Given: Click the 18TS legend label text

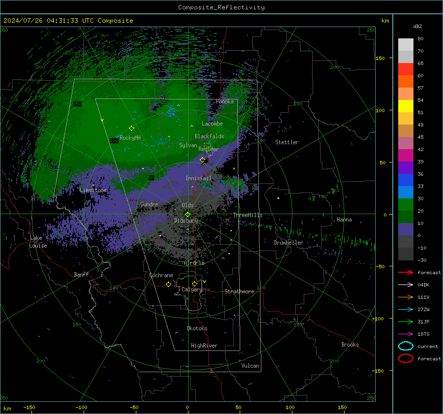Looking at the screenshot, I should pos(423,334).
